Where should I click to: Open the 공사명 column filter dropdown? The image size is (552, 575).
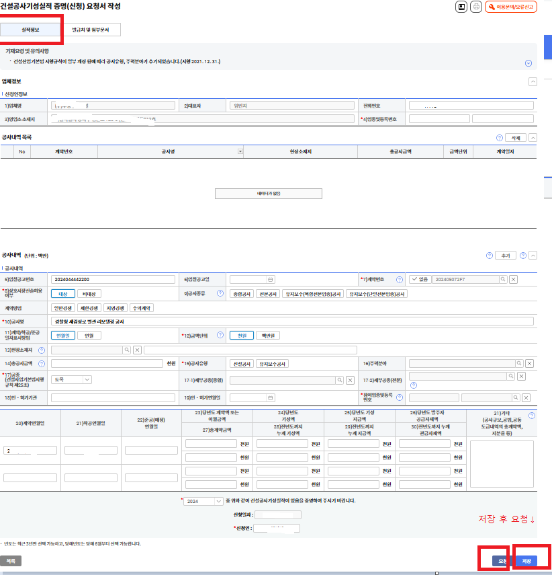(x=240, y=151)
